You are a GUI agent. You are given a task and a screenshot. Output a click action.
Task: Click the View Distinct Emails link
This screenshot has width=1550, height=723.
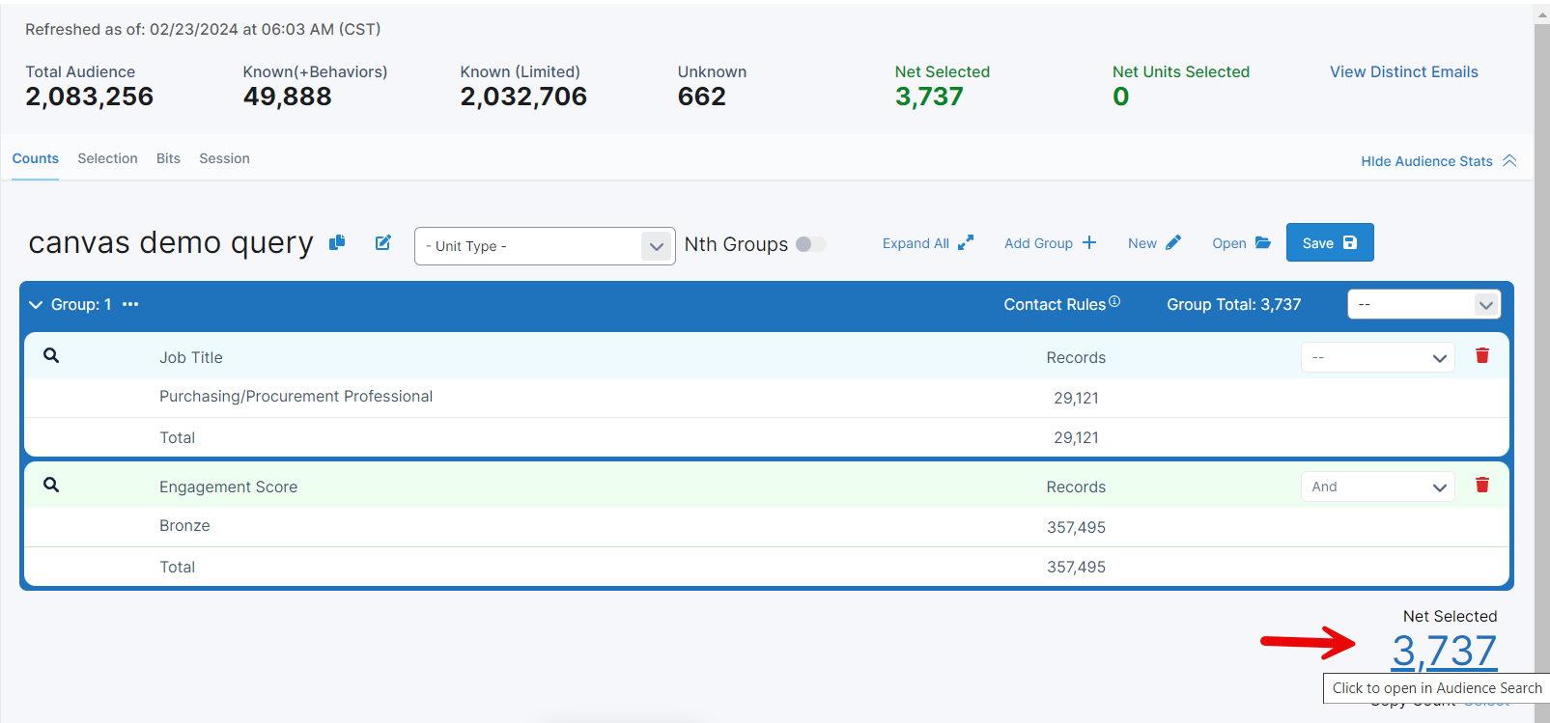tap(1403, 71)
